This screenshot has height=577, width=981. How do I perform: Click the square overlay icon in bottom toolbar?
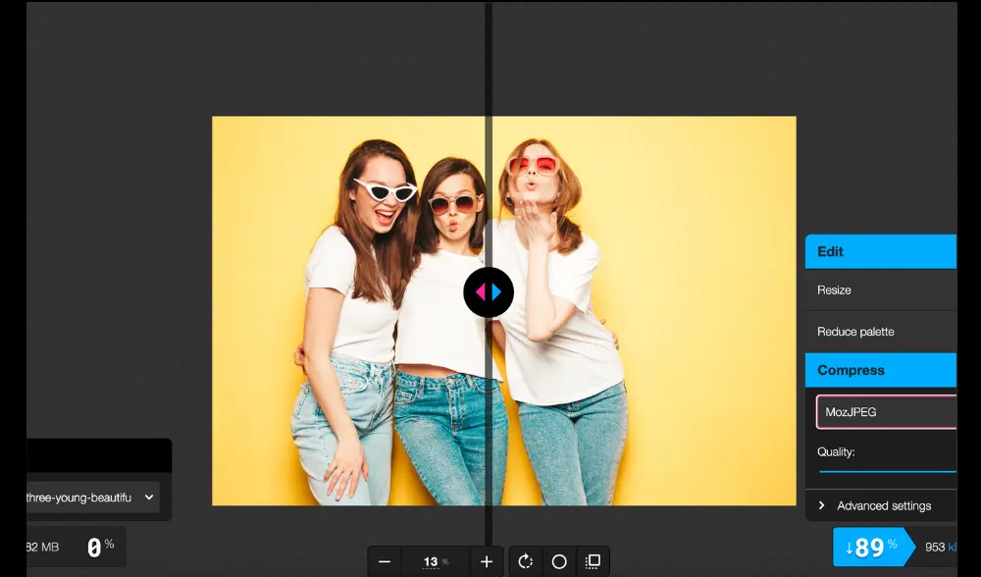[593, 562]
